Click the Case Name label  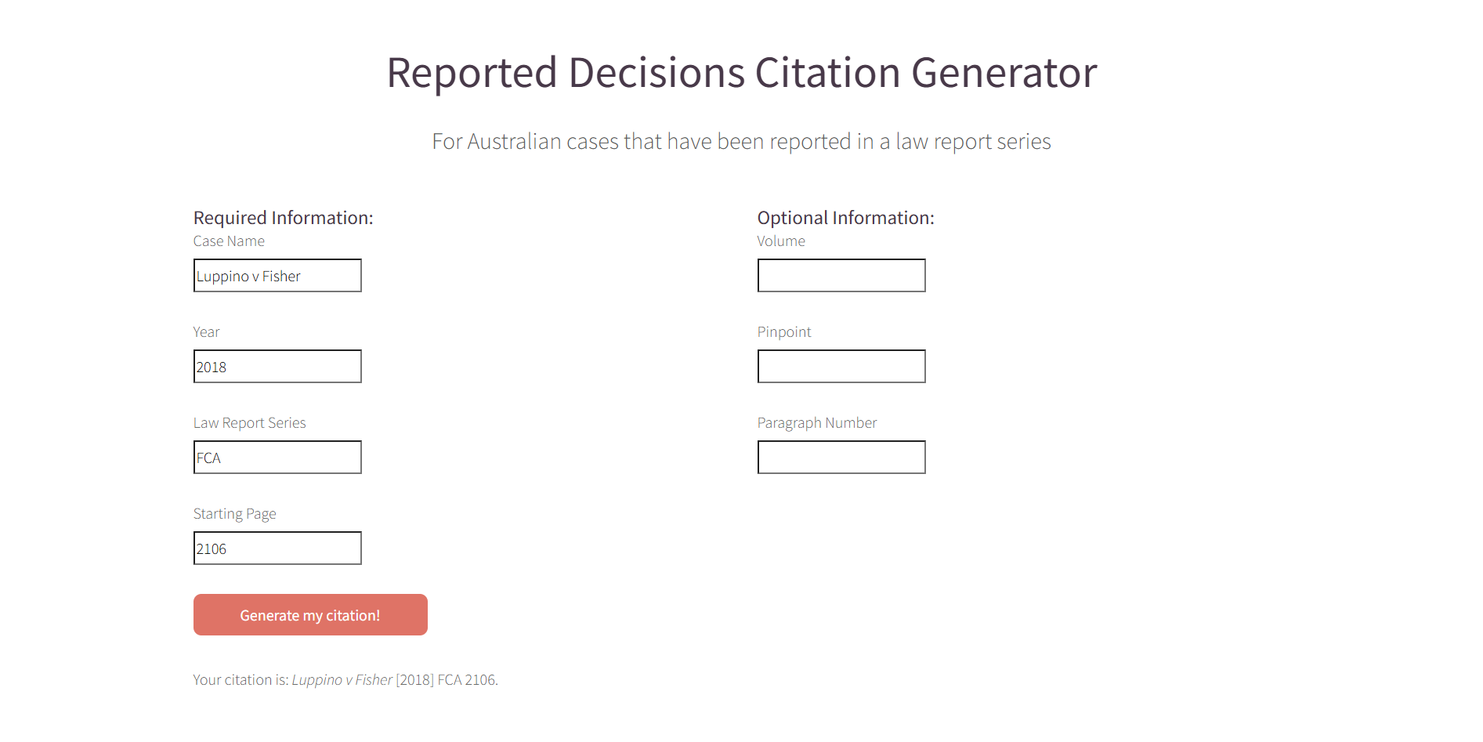[x=229, y=241]
